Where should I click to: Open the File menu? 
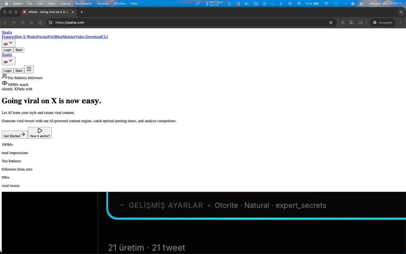click(30, 3)
